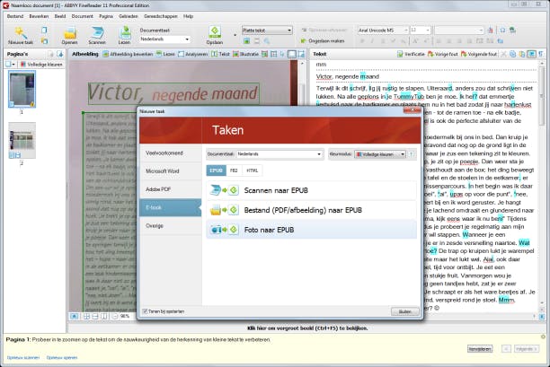This screenshot has height=367, width=550.
Task: Select the Illustratie area tool
Action: 246,54
